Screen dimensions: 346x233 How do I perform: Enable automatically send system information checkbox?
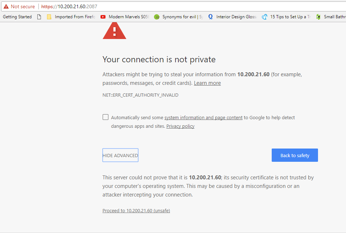[x=106, y=117]
